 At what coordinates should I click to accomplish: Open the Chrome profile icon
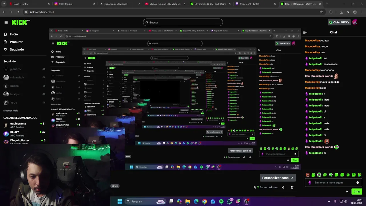(x=355, y=12)
